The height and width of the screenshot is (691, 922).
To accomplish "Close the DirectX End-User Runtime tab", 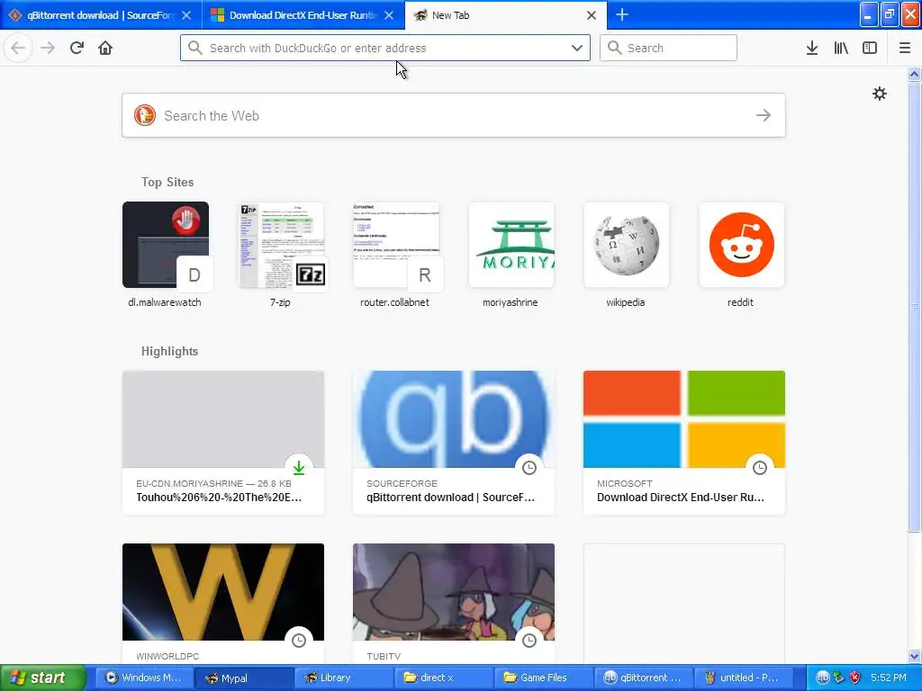I will 389,15.
